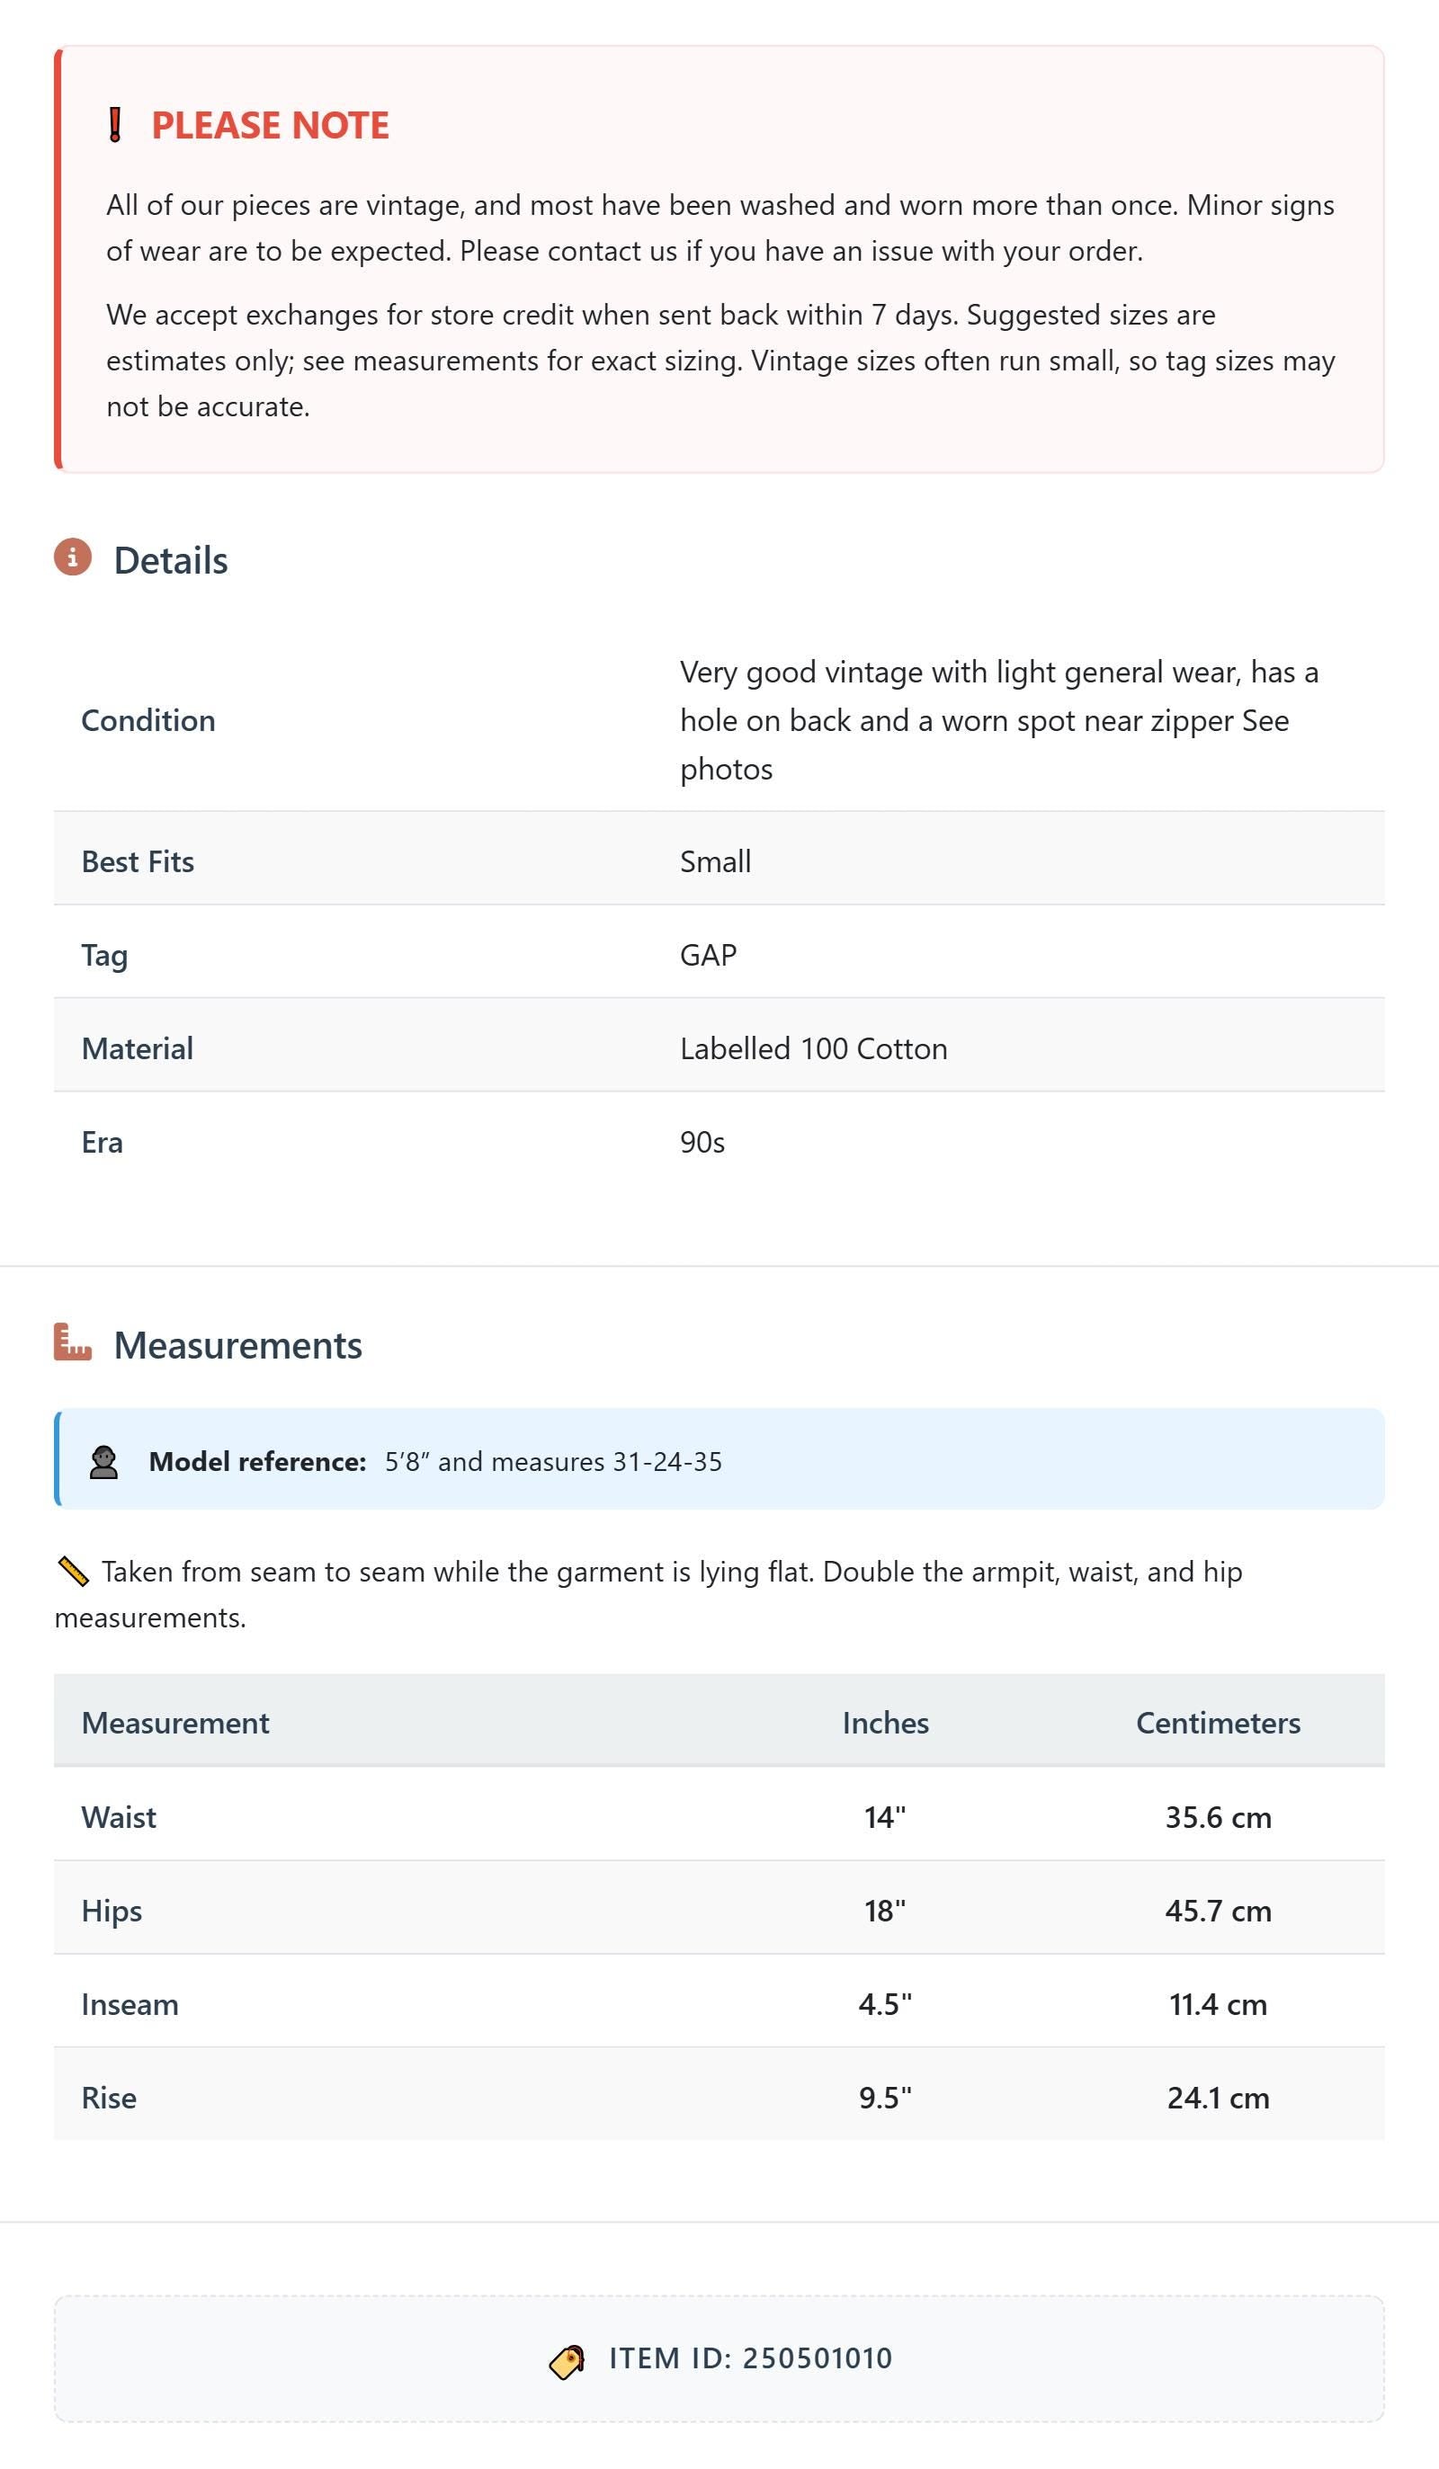
Task: Select the Condition row label
Action: click(148, 720)
